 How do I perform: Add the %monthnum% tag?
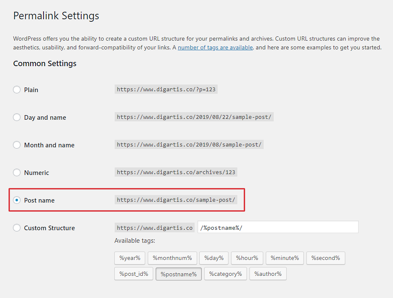click(x=172, y=258)
